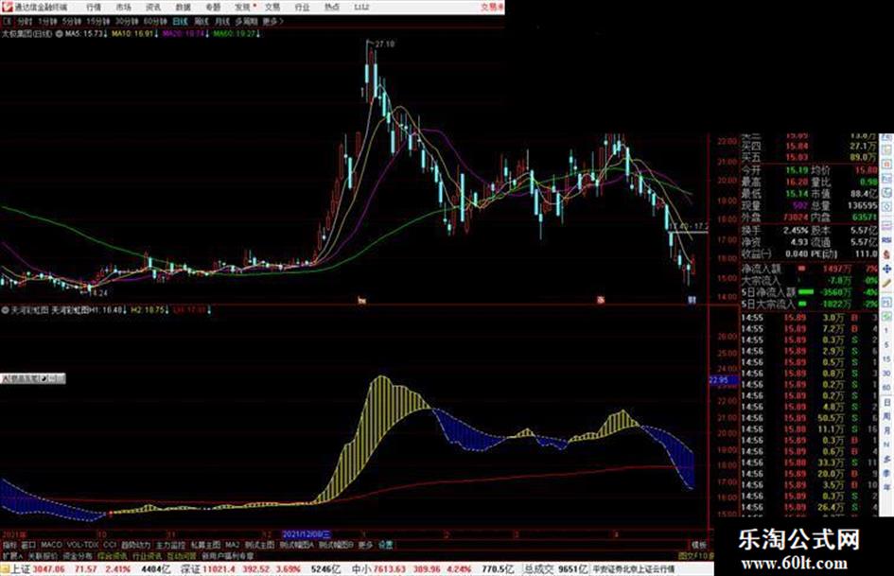The image size is (894, 576).
Task: Select the 主力监控 indicator tab
Action: pos(170,545)
